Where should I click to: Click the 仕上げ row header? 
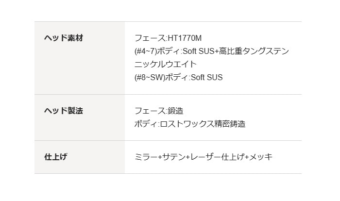pyautogui.click(x=56, y=157)
